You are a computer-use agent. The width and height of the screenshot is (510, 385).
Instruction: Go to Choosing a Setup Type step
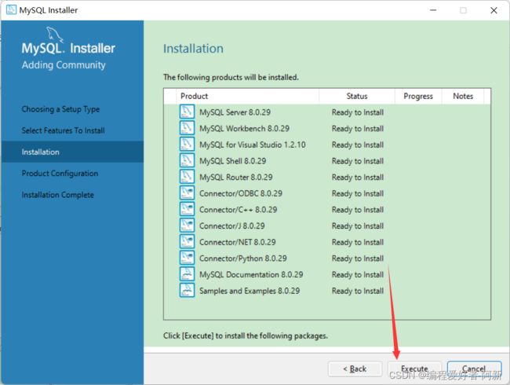click(x=60, y=109)
